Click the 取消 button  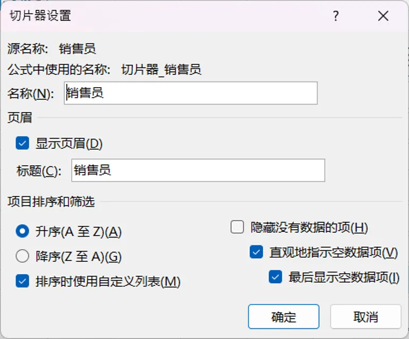pos(365,317)
